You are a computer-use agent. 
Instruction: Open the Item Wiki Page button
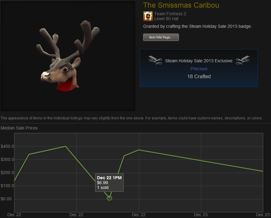click(x=161, y=37)
